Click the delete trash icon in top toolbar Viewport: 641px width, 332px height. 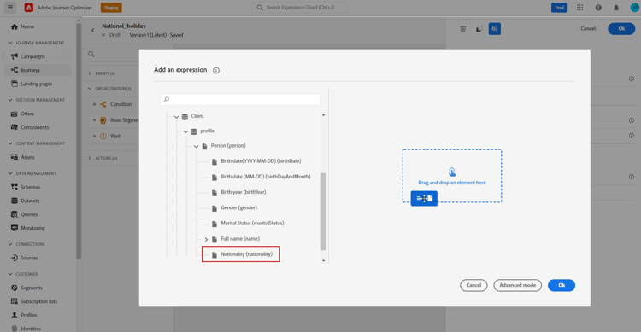(462, 28)
